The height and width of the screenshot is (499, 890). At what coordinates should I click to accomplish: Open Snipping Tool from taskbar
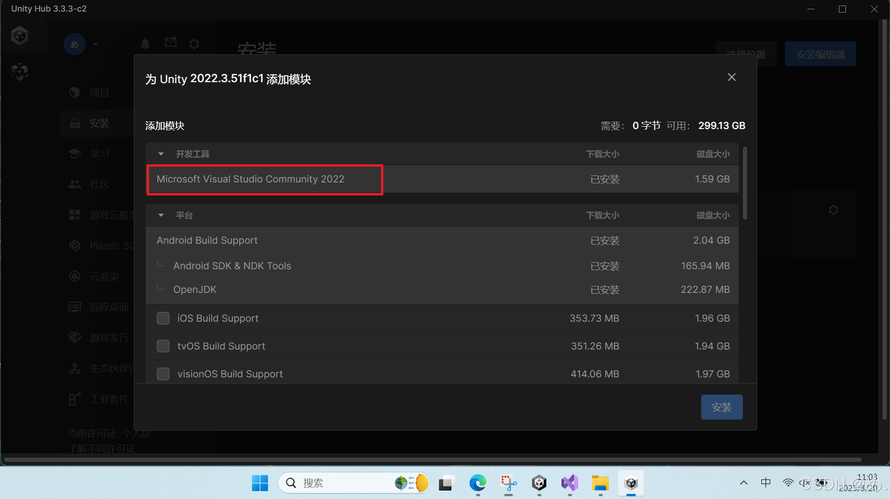(509, 483)
